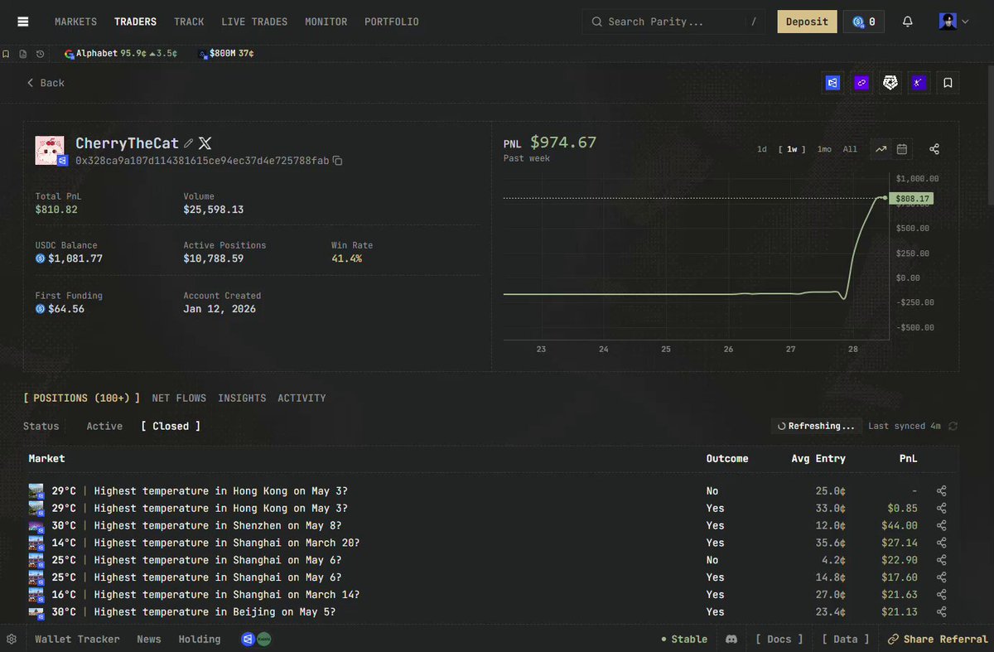
Task: Filter positions to Active
Action: [x=104, y=426]
